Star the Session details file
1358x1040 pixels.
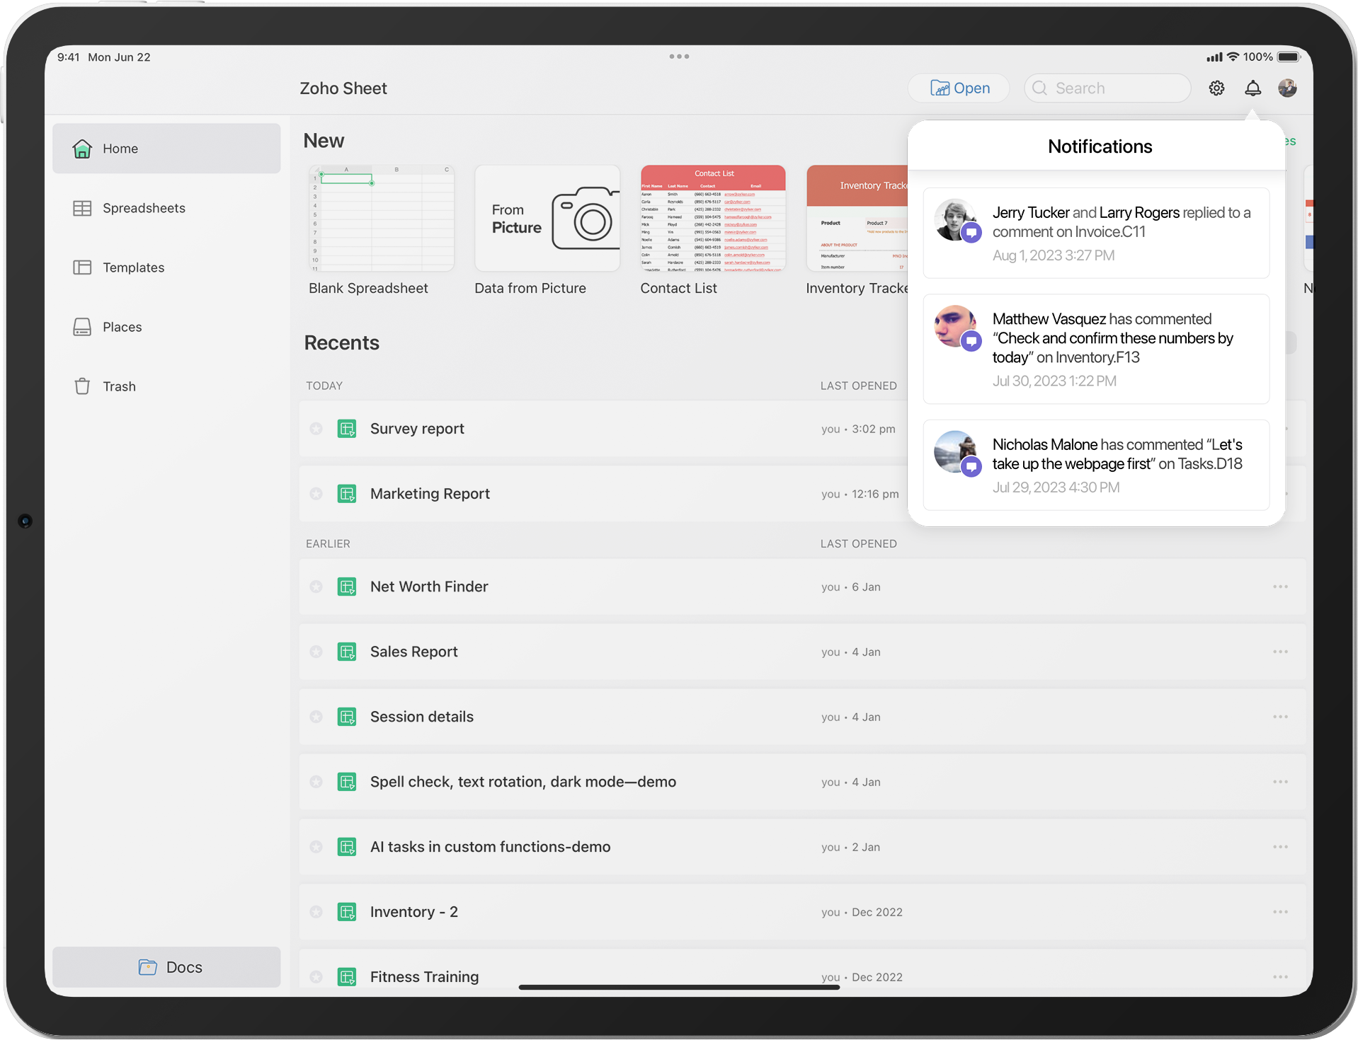(316, 717)
